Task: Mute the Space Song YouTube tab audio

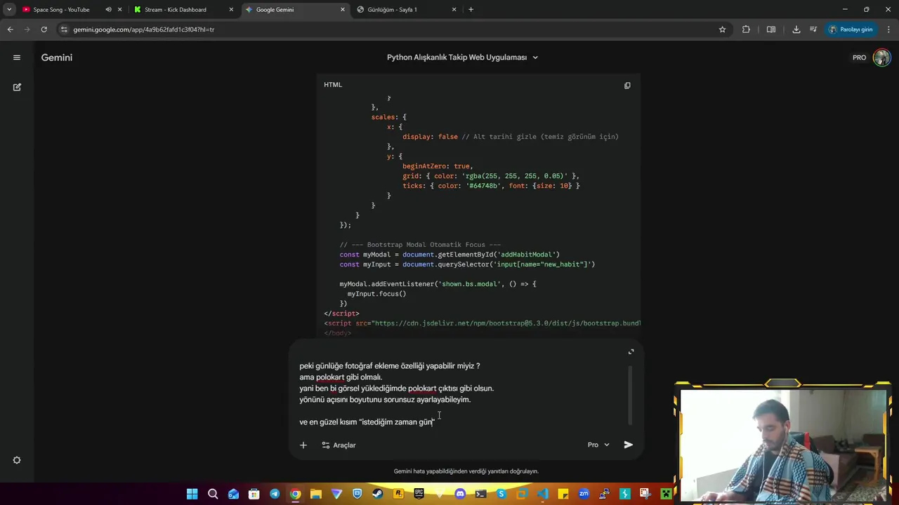Action: tap(108, 10)
